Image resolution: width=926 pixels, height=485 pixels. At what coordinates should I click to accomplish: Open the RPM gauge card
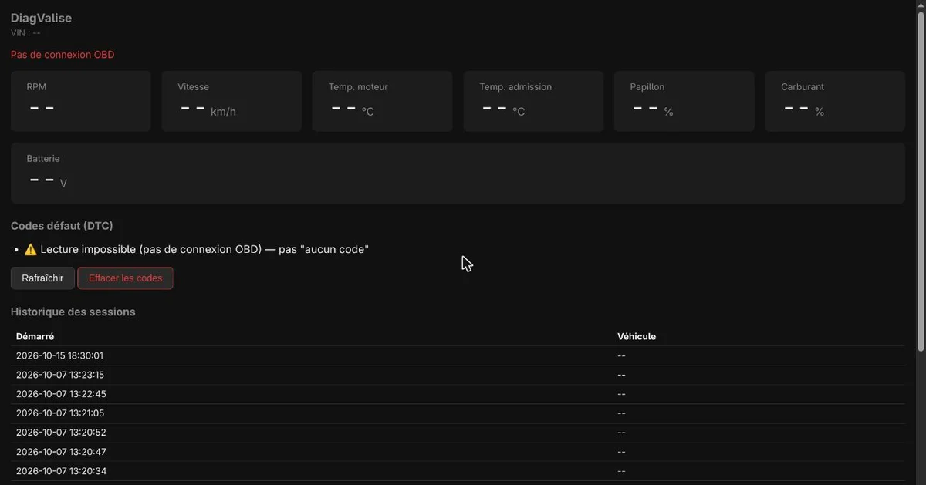[81, 101]
